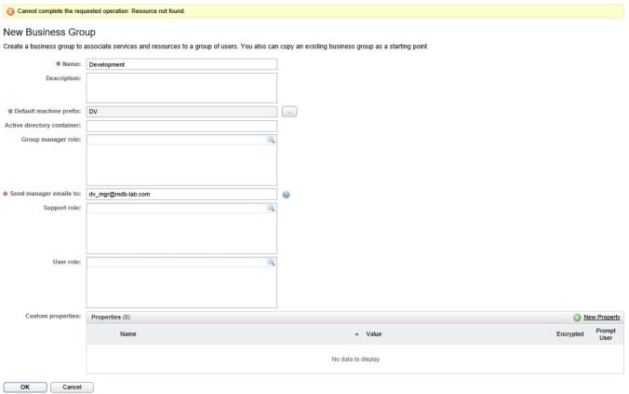Select the Default machine prefix field
This screenshot has height=394, width=629.
pyautogui.click(x=181, y=112)
